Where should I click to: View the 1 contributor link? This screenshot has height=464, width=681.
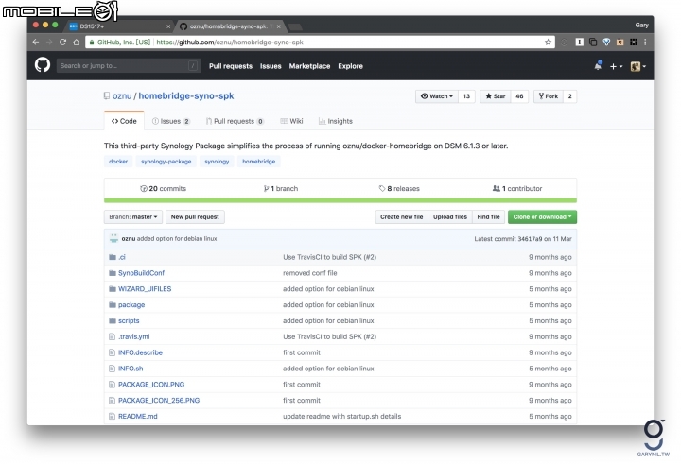click(x=517, y=188)
